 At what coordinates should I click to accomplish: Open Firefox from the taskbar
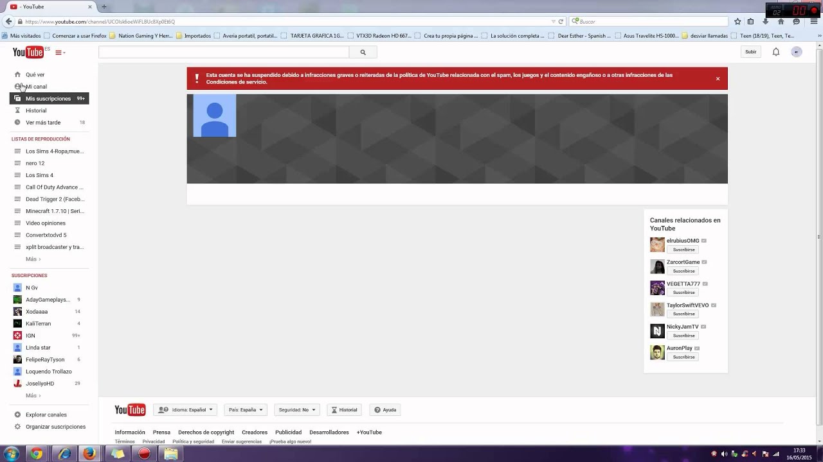[89, 454]
